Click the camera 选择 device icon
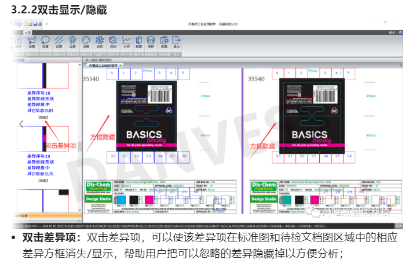This screenshot has height=267, width=409. pyautogui.click(x=19, y=42)
